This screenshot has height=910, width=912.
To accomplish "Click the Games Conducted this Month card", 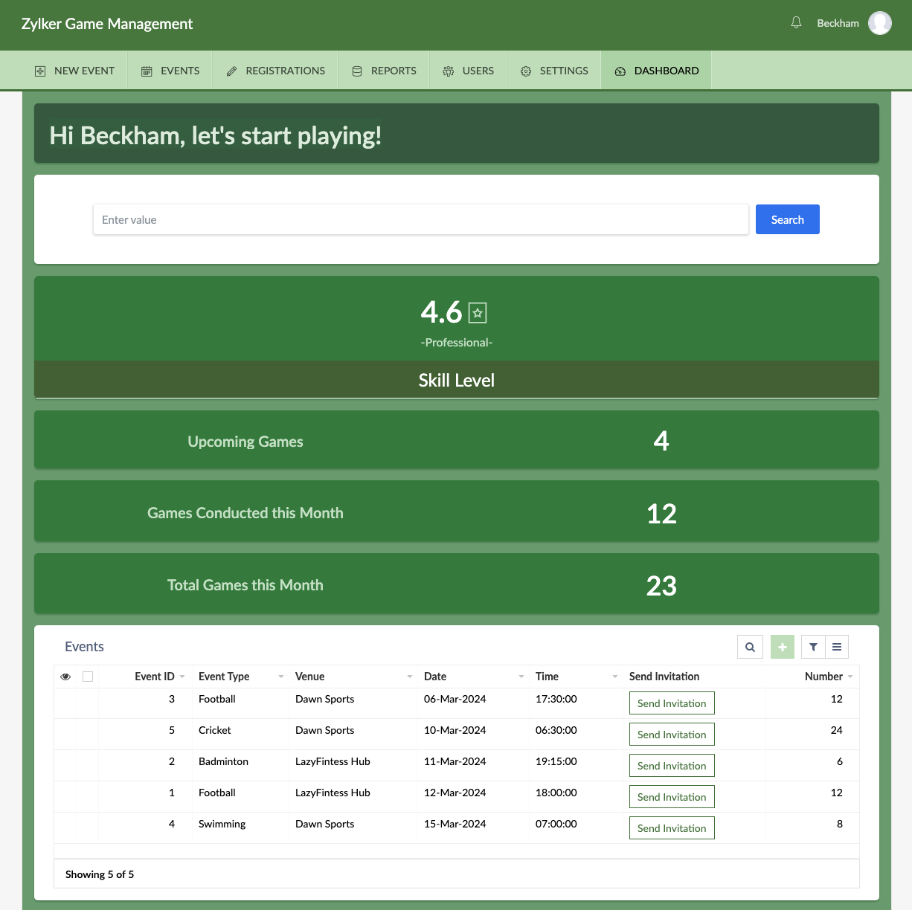I will 457,512.
